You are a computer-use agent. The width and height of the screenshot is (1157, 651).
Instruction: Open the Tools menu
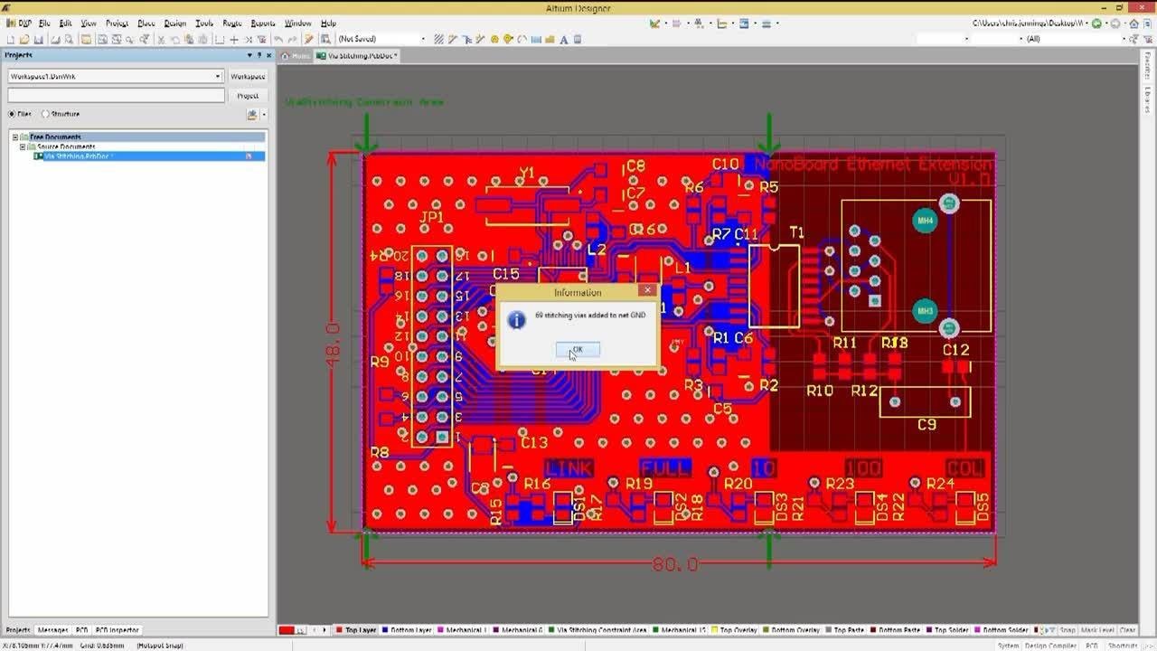pos(204,24)
